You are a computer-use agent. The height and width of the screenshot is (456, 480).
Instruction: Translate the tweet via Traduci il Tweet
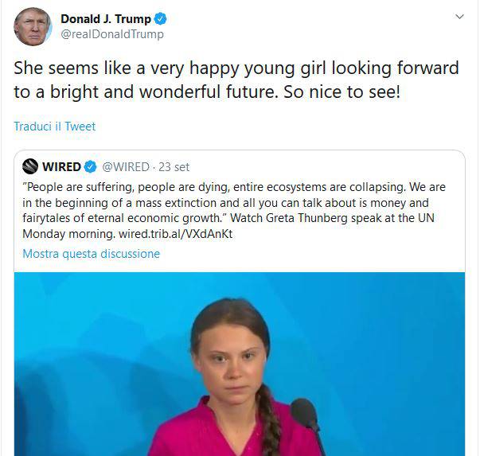coord(55,127)
